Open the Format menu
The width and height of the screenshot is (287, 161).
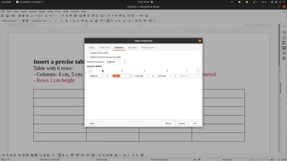click(33, 11)
